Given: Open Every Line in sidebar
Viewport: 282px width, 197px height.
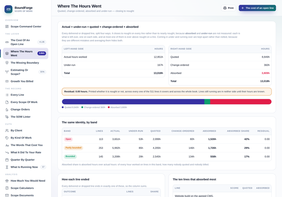Looking at the screenshot, I should coord(26,95).
